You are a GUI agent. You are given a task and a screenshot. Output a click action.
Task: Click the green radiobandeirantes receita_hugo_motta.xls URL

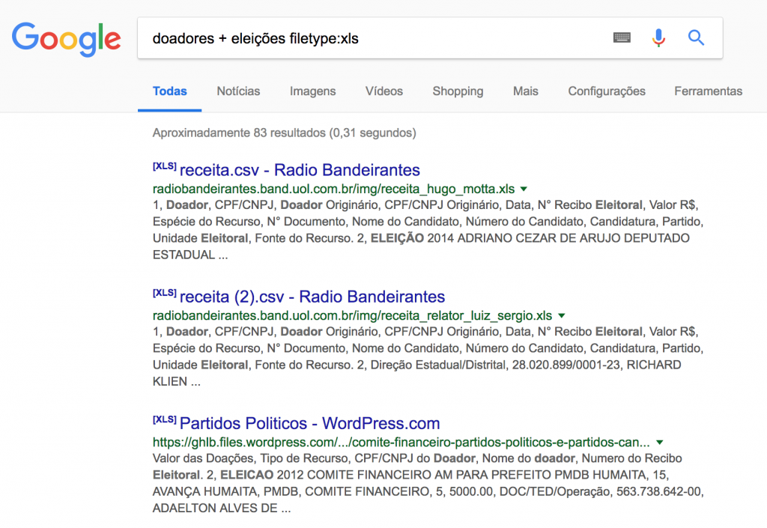click(x=333, y=189)
